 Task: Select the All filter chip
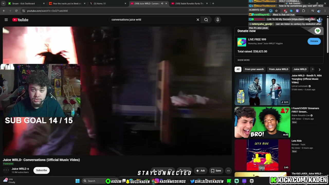tap(238, 69)
